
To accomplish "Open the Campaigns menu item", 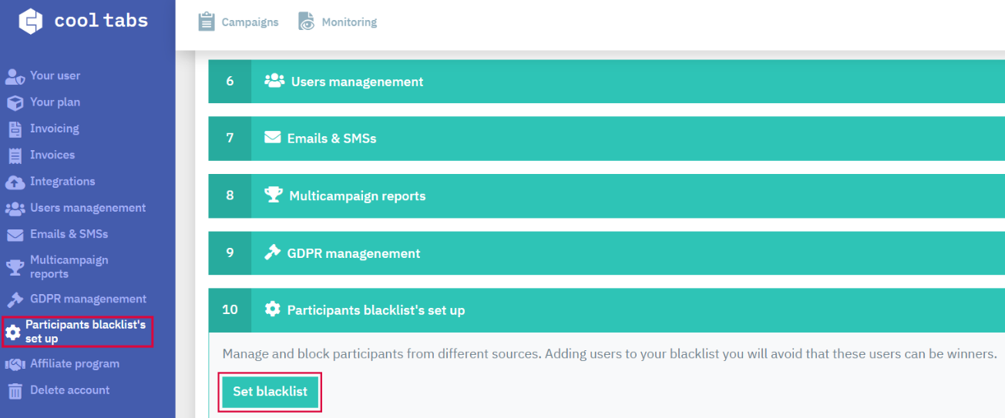I will [x=250, y=22].
